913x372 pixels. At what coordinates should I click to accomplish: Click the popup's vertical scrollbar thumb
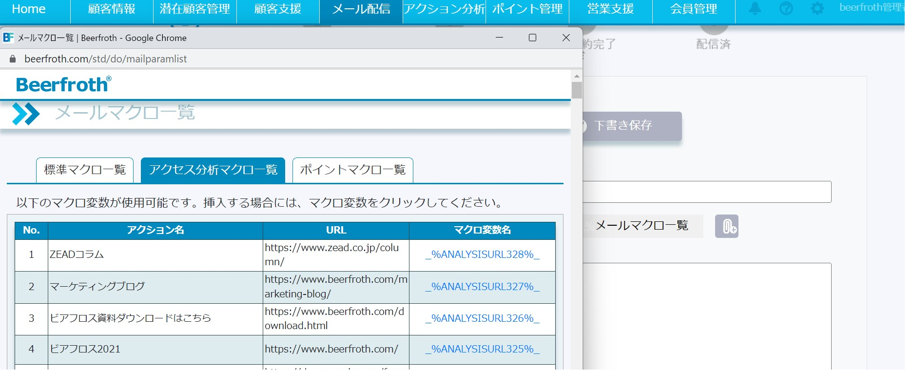577,90
